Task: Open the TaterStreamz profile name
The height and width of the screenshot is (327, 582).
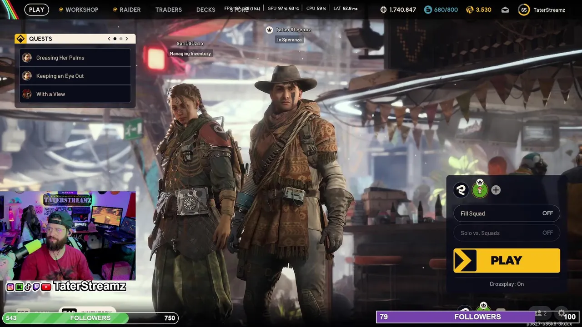Action: tap(549, 10)
